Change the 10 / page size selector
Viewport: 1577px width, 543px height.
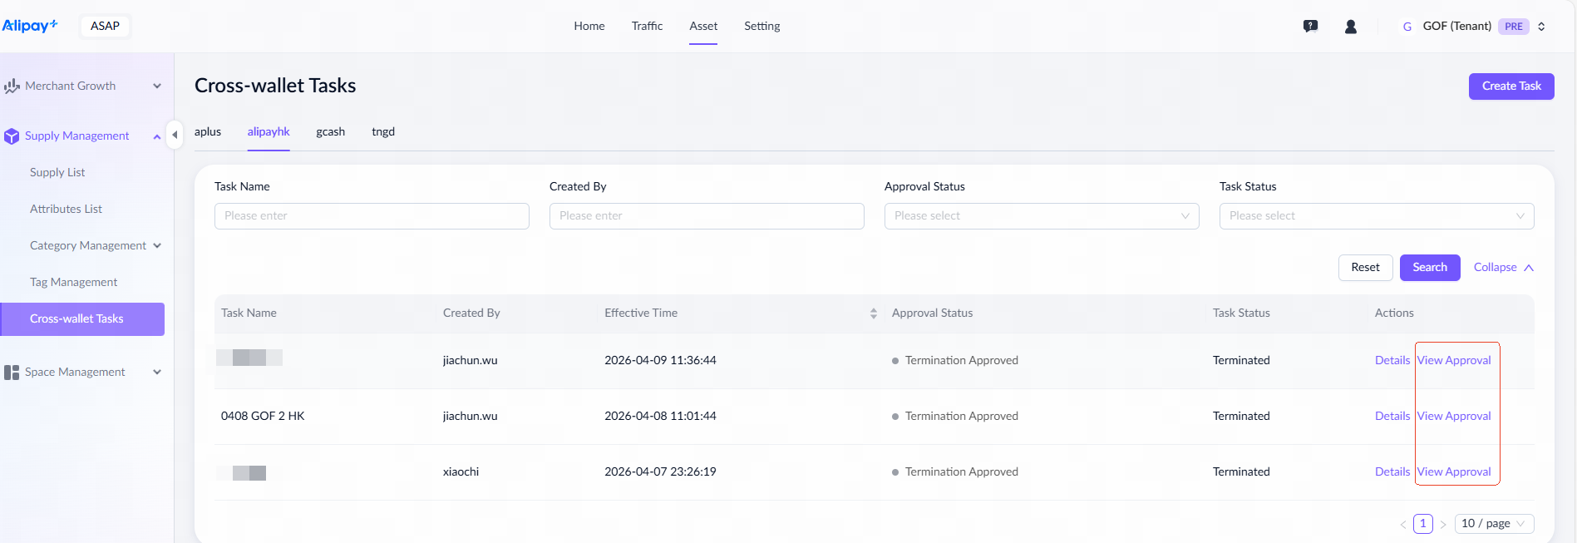point(1493,524)
